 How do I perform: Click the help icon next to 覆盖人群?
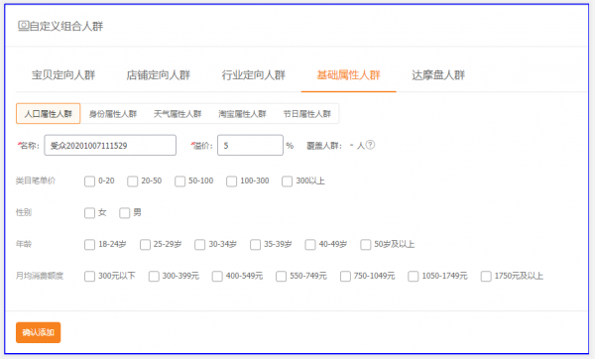click(x=370, y=145)
